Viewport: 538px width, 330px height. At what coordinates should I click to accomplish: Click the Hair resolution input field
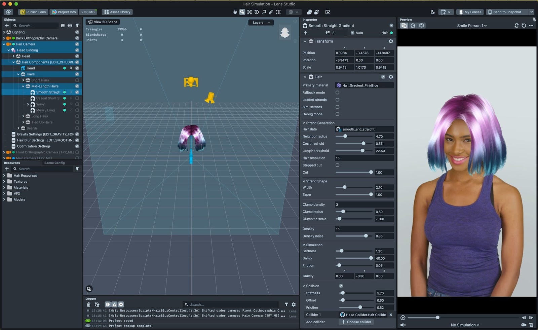tap(364, 158)
